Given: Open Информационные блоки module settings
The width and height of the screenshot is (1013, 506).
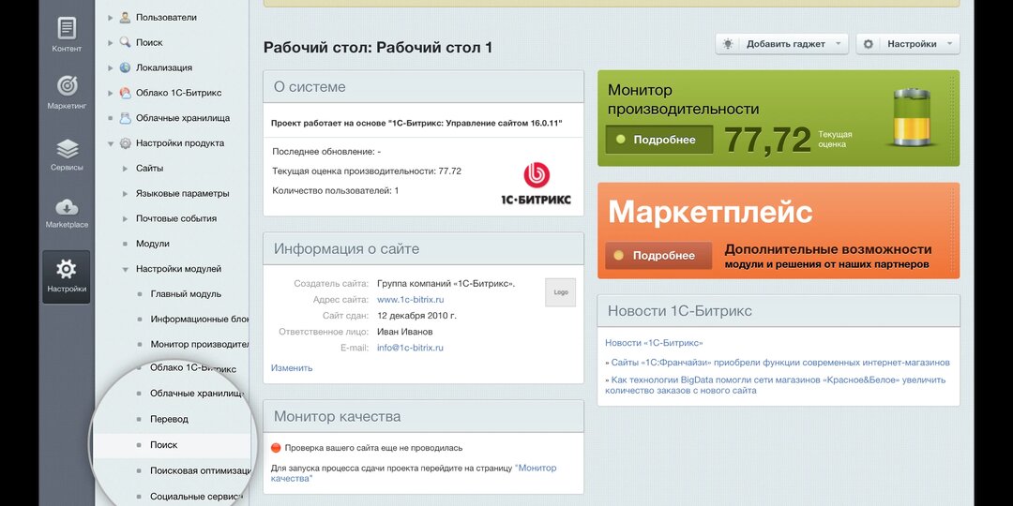Looking at the screenshot, I should pos(201,319).
